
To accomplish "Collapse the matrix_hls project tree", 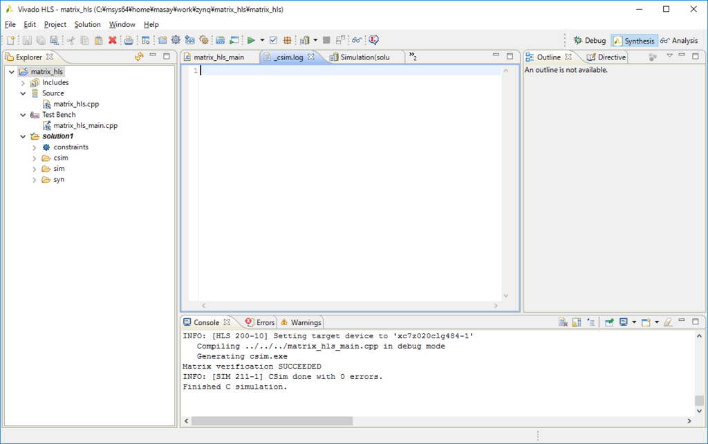I will [x=12, y=72].
